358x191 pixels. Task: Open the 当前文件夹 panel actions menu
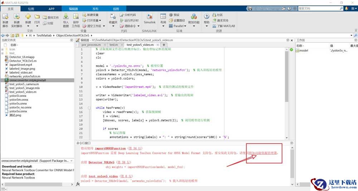coord(72,40)
